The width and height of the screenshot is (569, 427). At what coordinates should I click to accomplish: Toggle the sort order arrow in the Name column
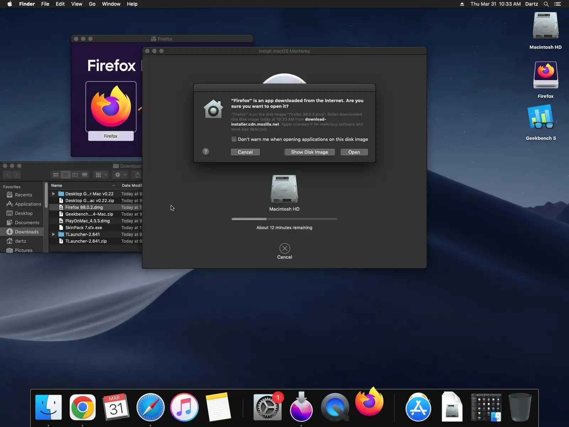(113, 185)
